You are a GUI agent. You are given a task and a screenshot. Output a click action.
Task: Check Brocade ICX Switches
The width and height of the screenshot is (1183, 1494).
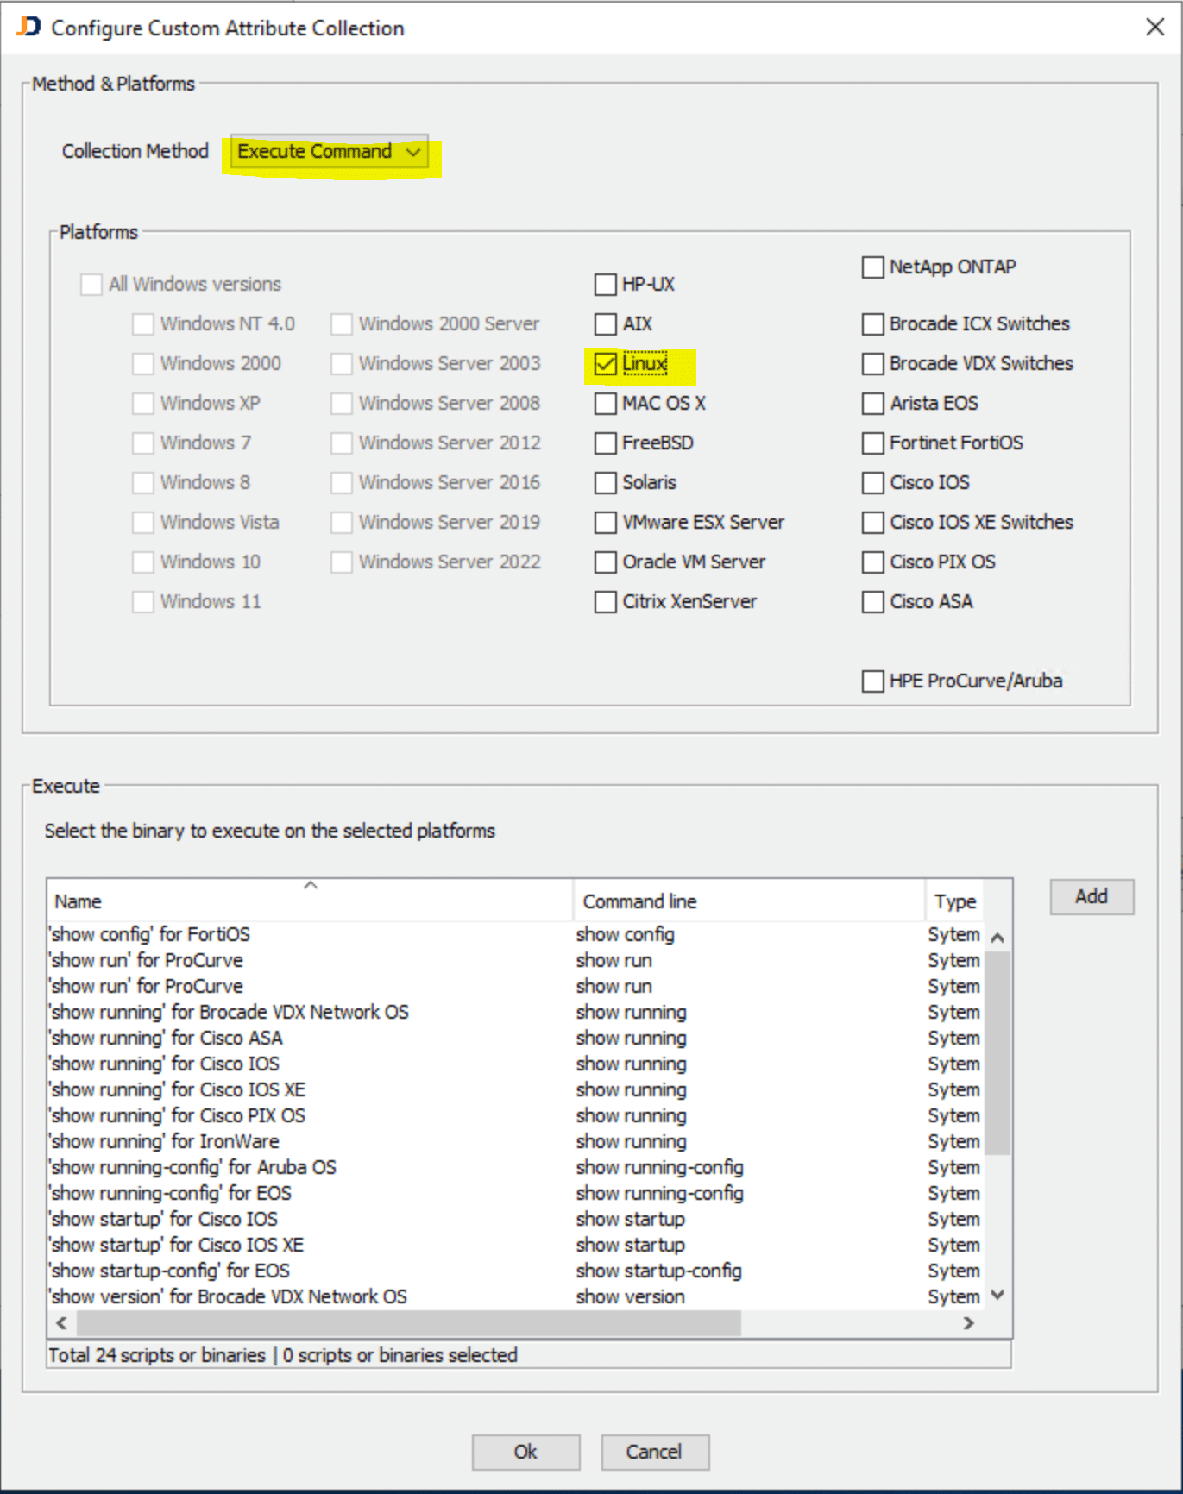pos(873,324)
